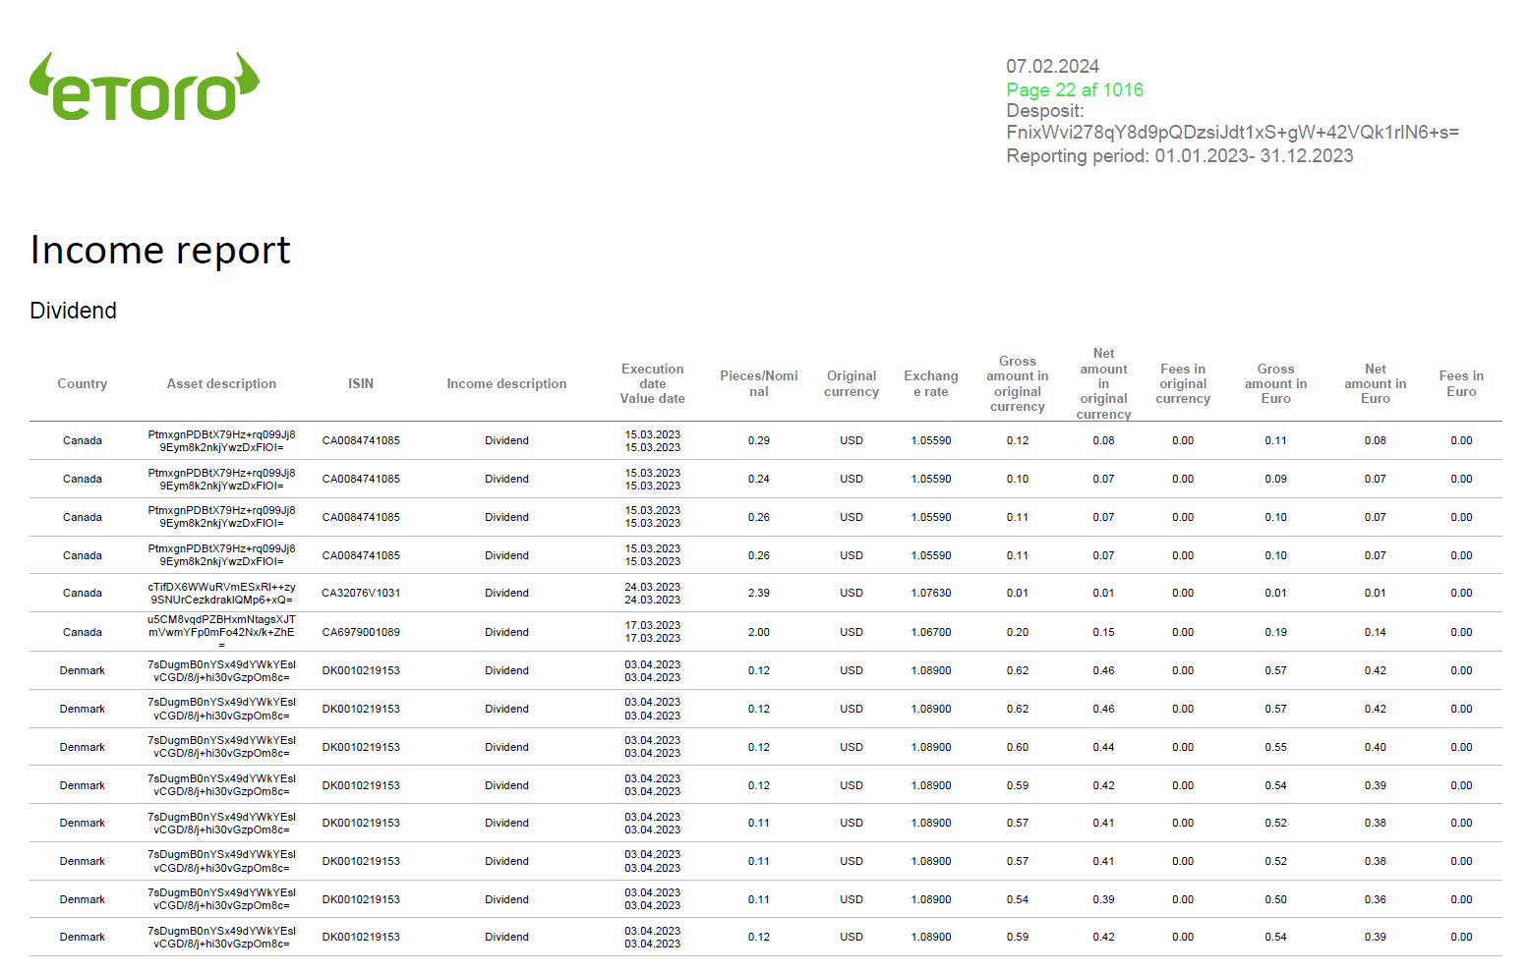Click net original amount 0.08
This screenshot has width=1528, height=974.
tap(1104, 440)
